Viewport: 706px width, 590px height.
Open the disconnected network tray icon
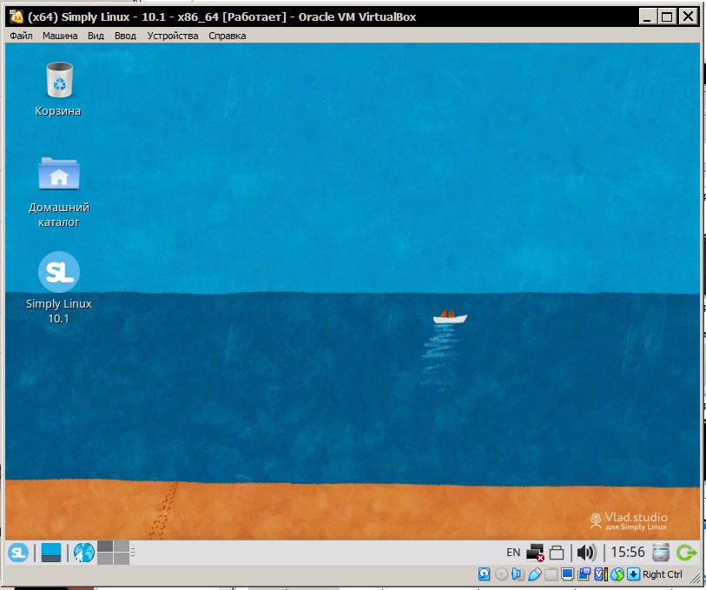pyautogui.click(x=535, y=553)
